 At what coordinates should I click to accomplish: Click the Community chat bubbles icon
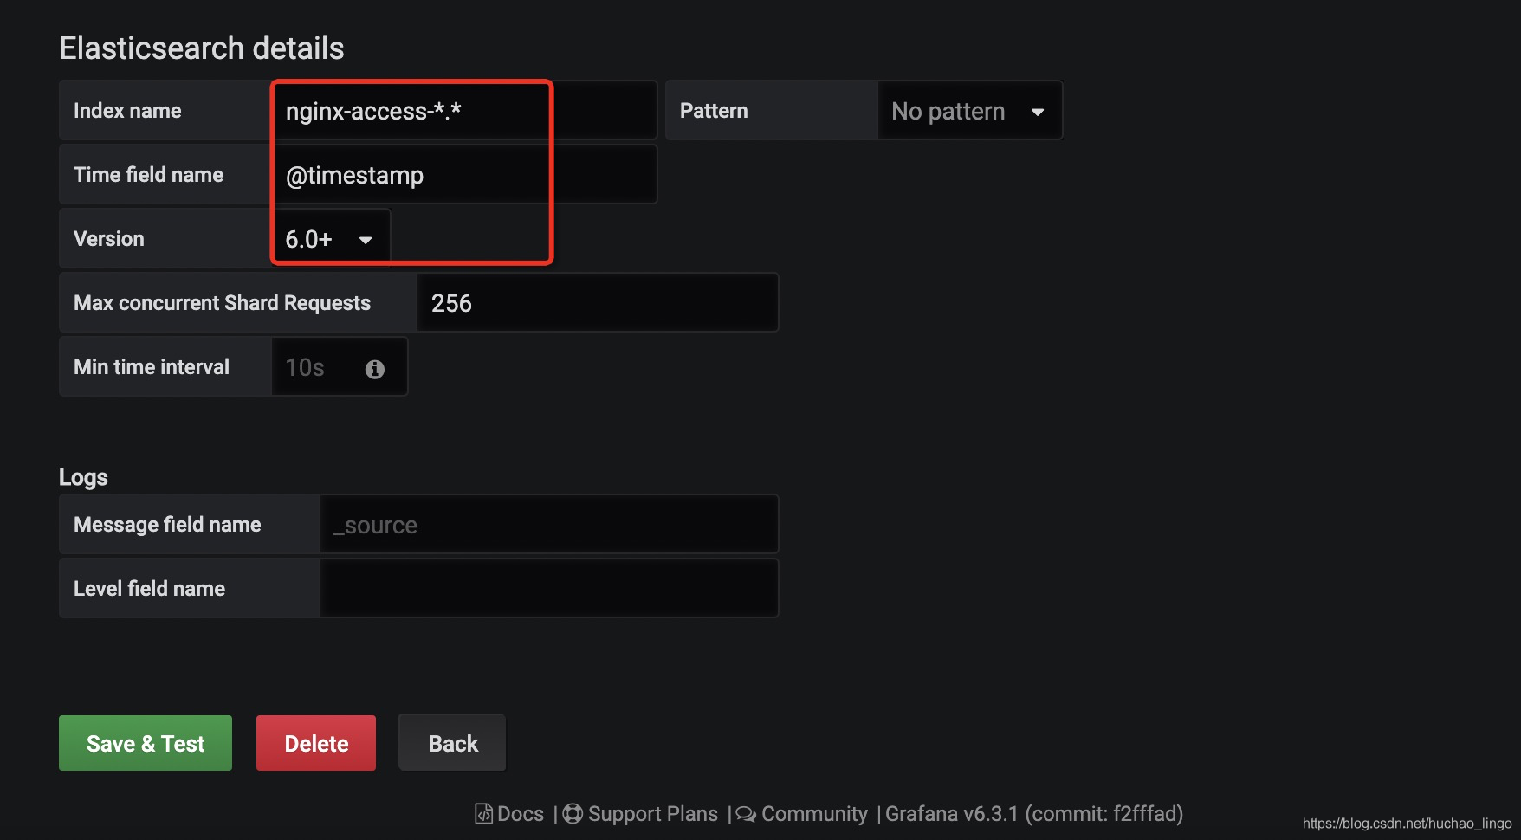(746, 815)
